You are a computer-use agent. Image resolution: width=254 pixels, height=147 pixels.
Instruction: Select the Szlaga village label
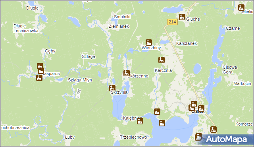(x=89, y=56)
